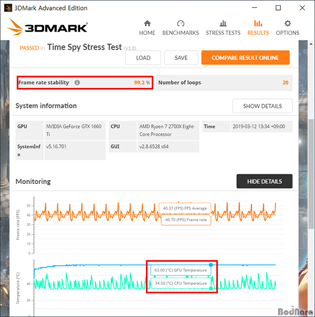Click the 40.70 Frame rate tooltip
315x317 pixels.
pos(186,220)
